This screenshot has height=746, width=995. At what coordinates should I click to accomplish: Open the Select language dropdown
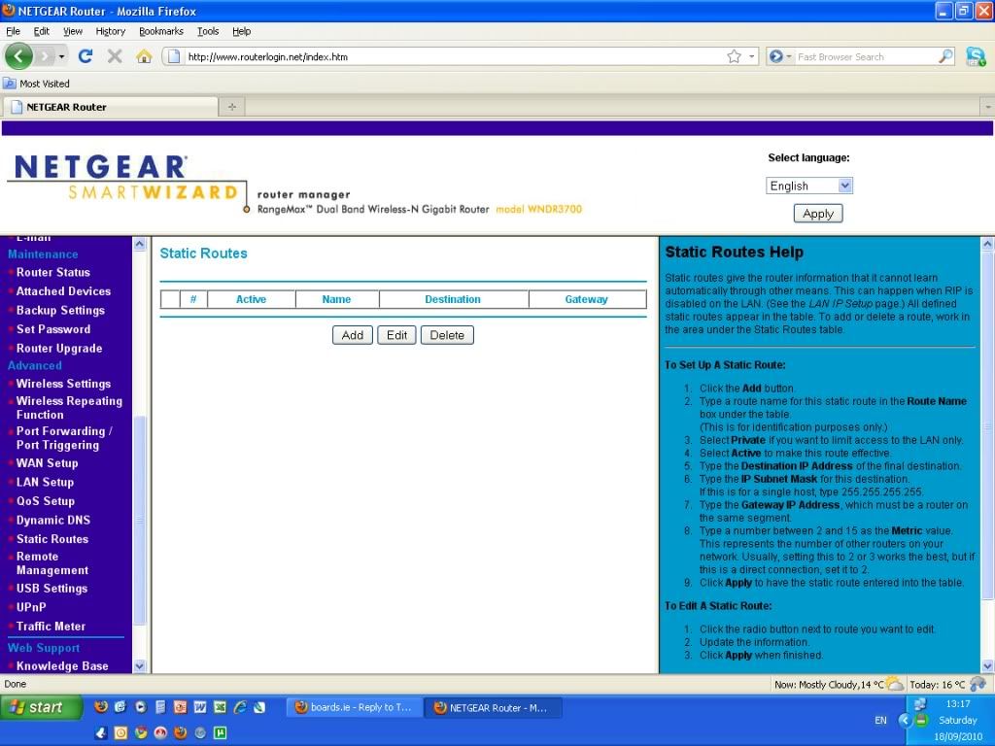[x=809, y=186]
